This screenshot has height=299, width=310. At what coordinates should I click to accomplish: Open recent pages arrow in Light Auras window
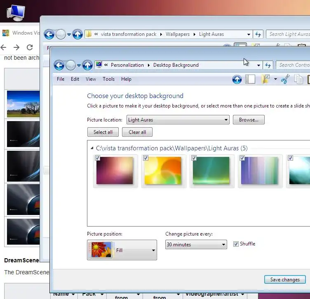pos(69,35)
